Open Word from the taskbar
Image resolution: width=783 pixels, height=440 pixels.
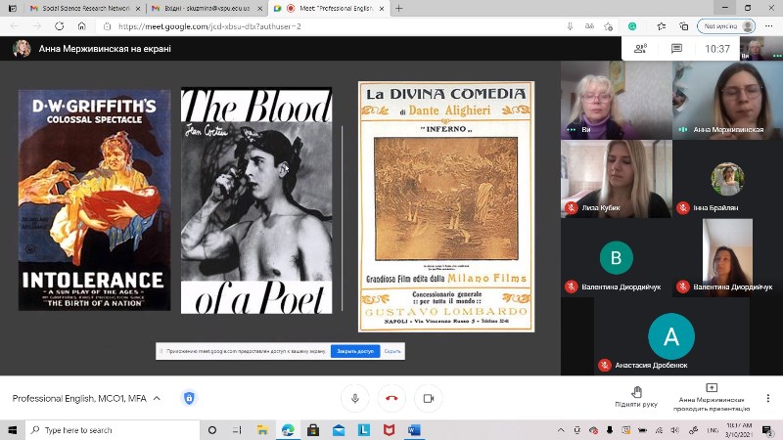(414, 430)
